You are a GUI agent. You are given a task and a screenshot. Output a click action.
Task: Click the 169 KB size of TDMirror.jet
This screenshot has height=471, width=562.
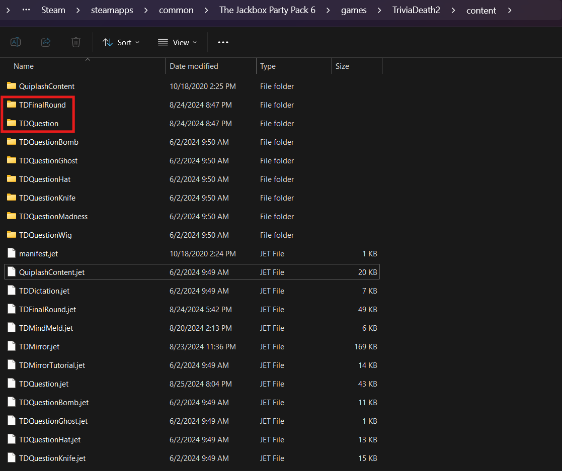(366, 347)
